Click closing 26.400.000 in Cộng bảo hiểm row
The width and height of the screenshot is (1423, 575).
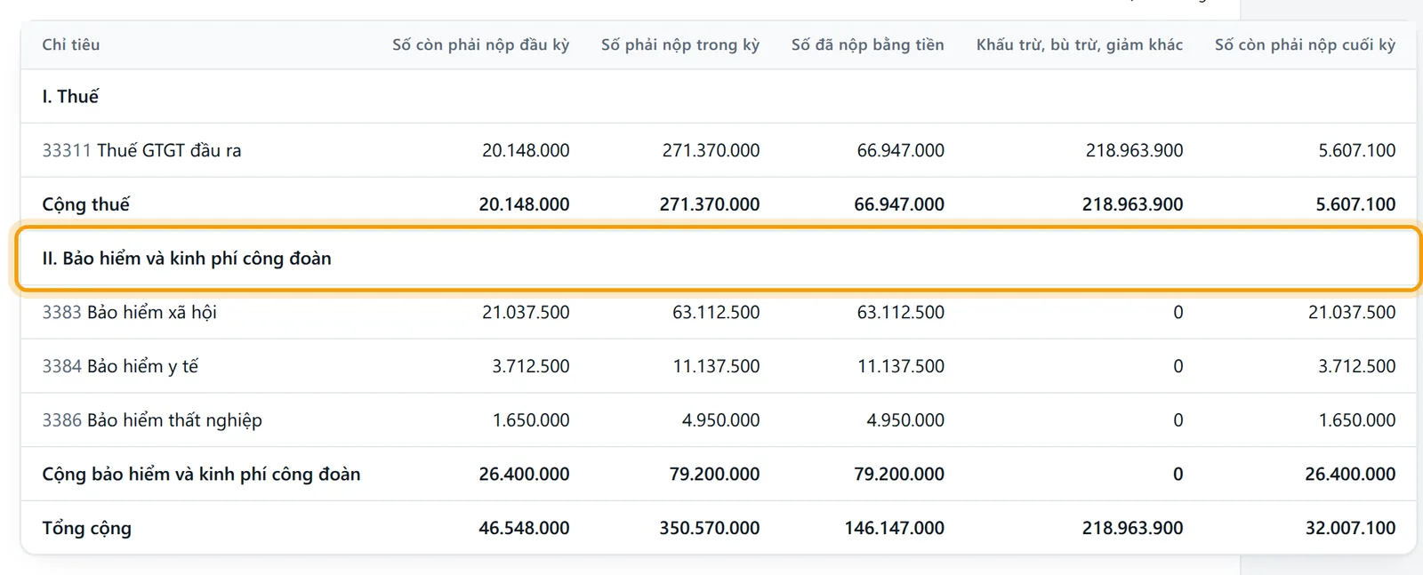pyautogui.click(x=1350, y=474)
